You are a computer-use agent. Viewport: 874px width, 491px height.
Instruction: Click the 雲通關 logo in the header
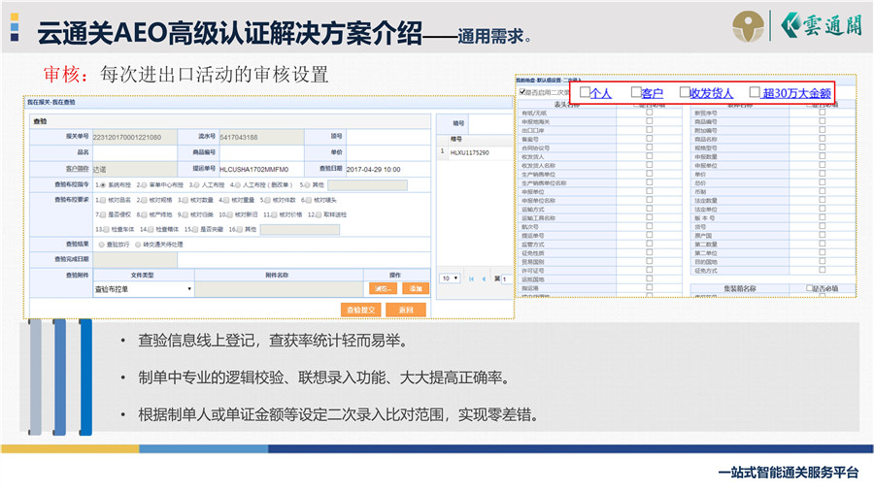(x=820, y=25)
